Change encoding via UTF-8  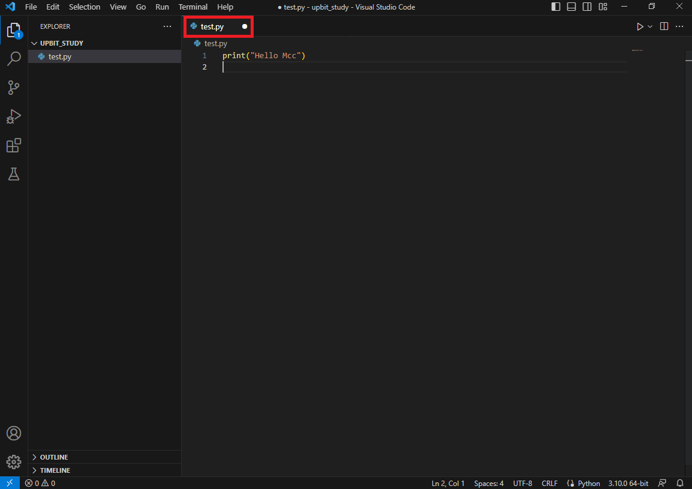coord(522,483)
